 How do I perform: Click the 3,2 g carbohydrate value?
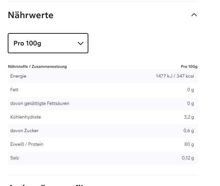click(189, 117)
